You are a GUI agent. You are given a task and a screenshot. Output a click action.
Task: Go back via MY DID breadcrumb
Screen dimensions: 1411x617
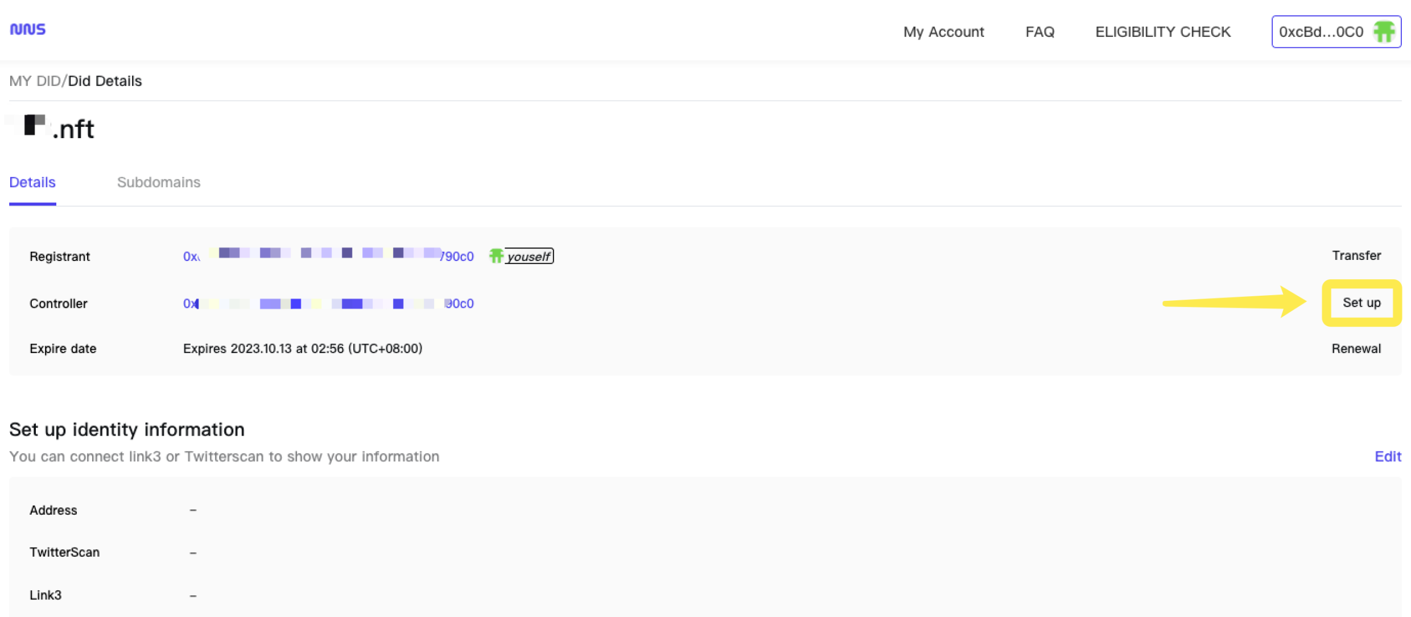(x=35, y=81)
